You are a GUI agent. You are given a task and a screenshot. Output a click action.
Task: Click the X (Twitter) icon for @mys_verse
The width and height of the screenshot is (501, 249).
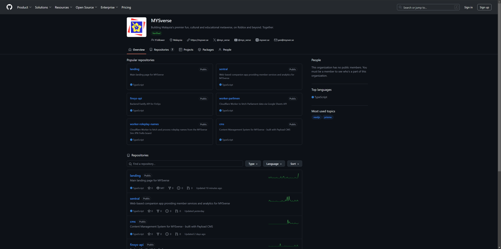(214, 40)
